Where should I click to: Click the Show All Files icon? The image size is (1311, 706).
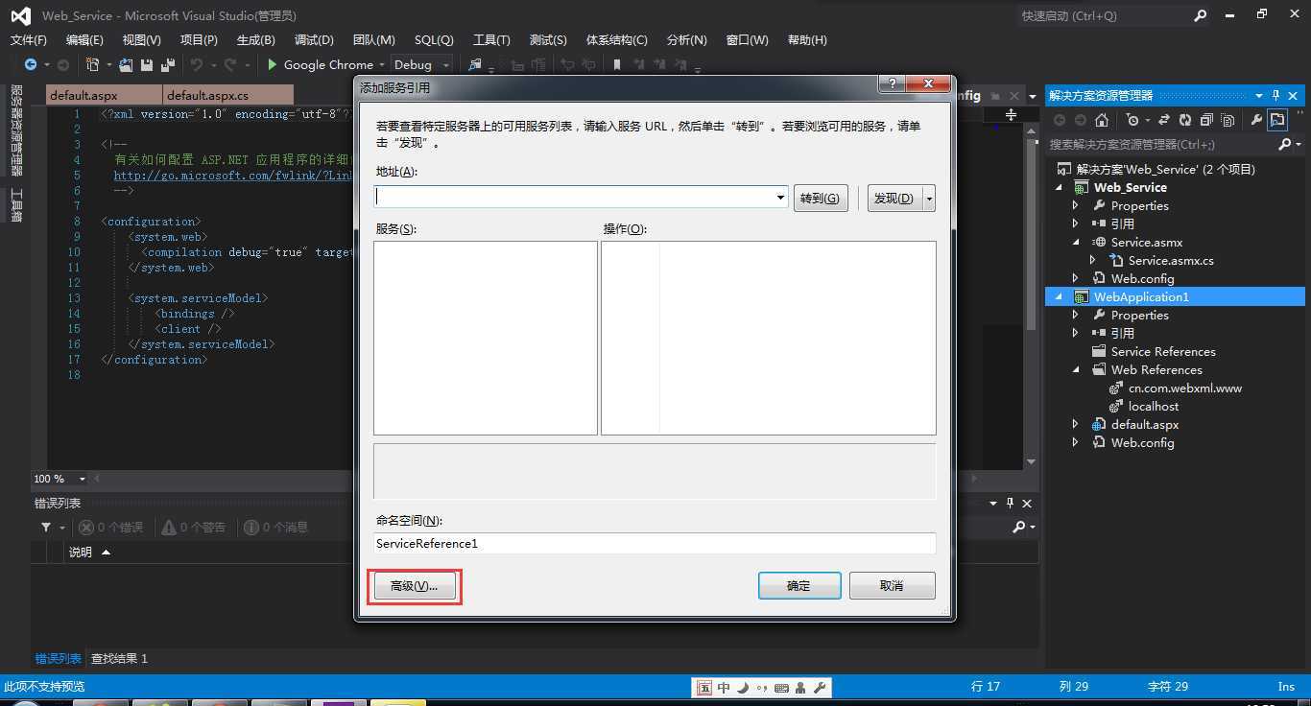coord(1226,120)
